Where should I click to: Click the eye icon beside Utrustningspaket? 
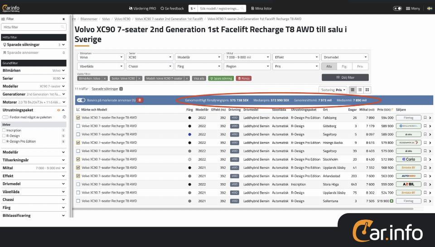[58, 110]
